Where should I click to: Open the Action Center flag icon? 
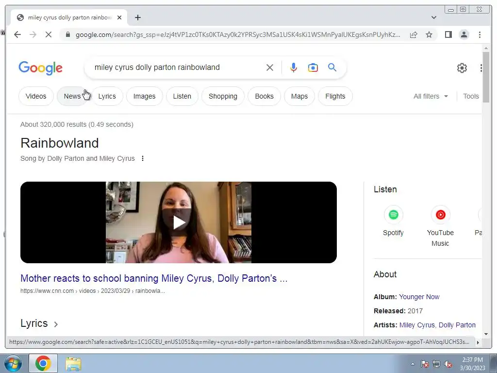point(425,364)
